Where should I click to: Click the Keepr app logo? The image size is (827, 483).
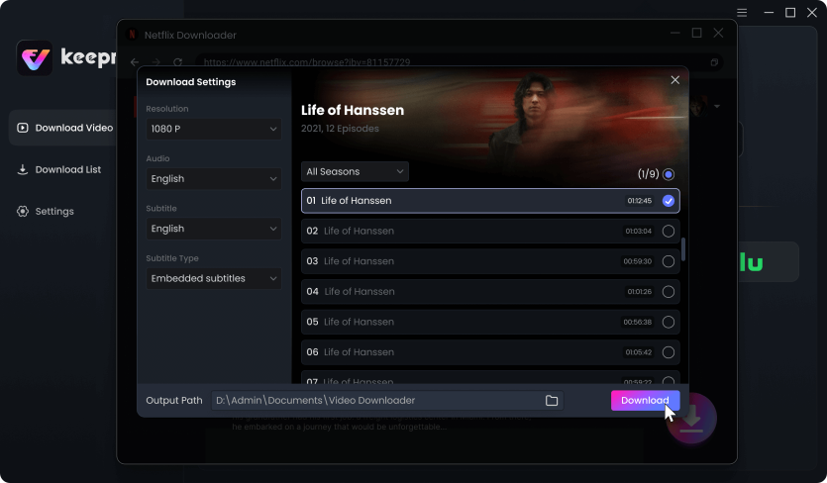click(35, 58)
